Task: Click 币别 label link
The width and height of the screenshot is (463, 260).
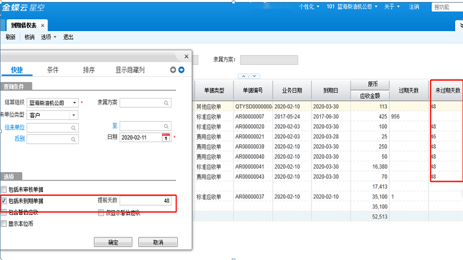Action: [19, 138]
